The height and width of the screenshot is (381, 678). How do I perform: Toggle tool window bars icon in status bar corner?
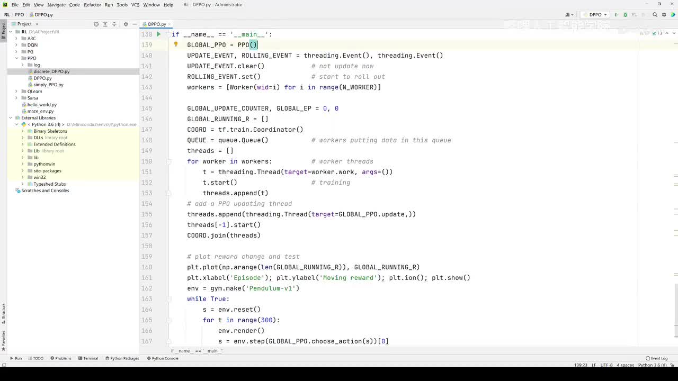[x=4, y=365]
